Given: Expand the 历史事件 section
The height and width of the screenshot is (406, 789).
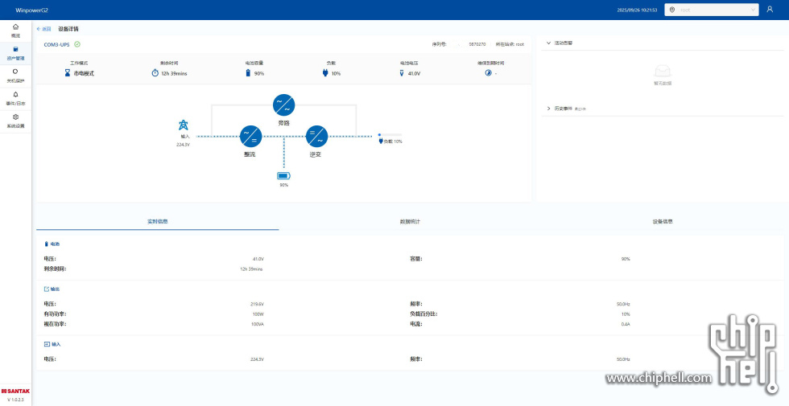Looking at the screenshot, I should (x=549, y=108).
